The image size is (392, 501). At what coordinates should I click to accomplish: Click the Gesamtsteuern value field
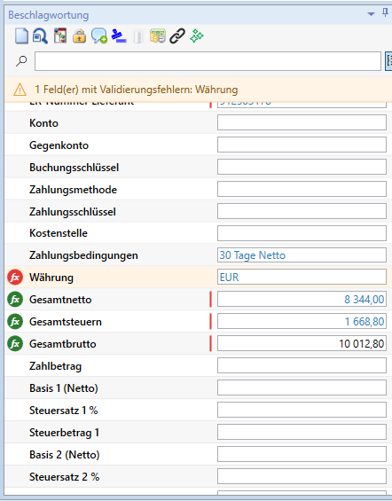(302, 321)
